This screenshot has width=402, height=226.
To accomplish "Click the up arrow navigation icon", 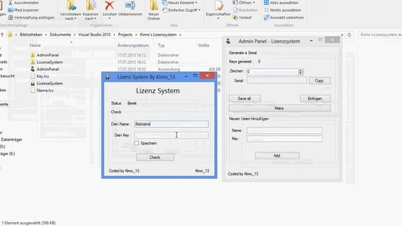I will [2, 35].
